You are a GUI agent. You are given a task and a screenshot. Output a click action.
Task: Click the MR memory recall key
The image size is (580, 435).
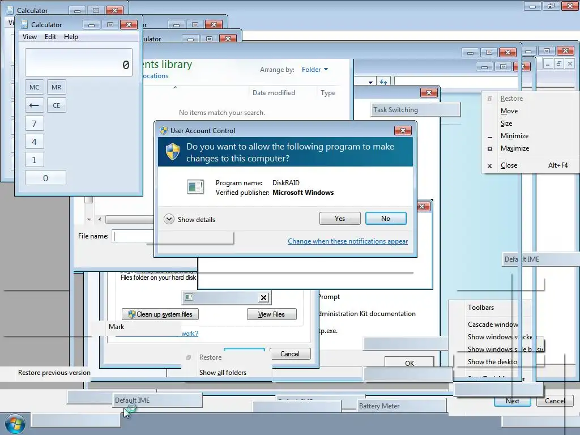point(56,87)
